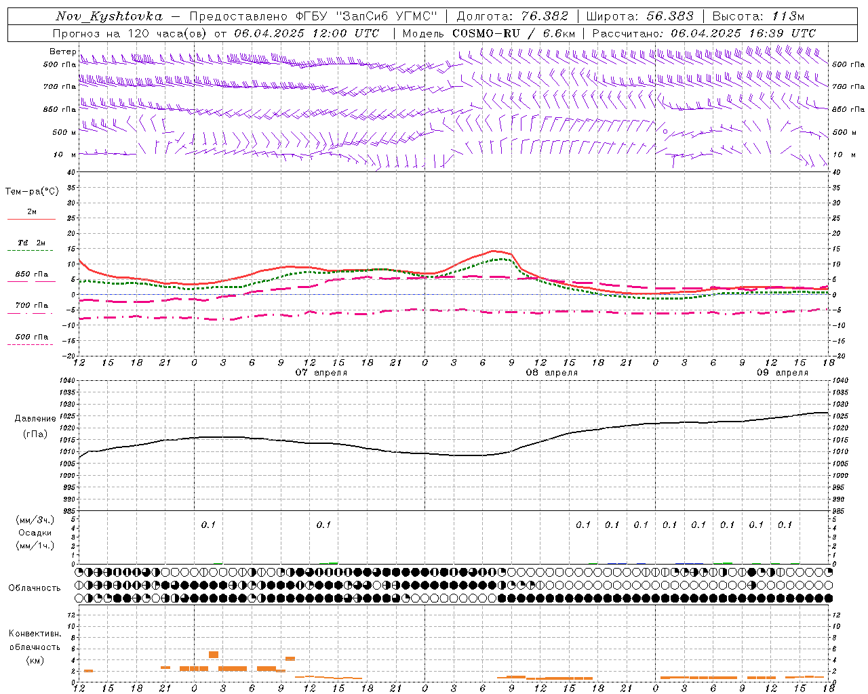868x694 pixels.
Task: Click the Ветер panel label
Action: [63, 52]
